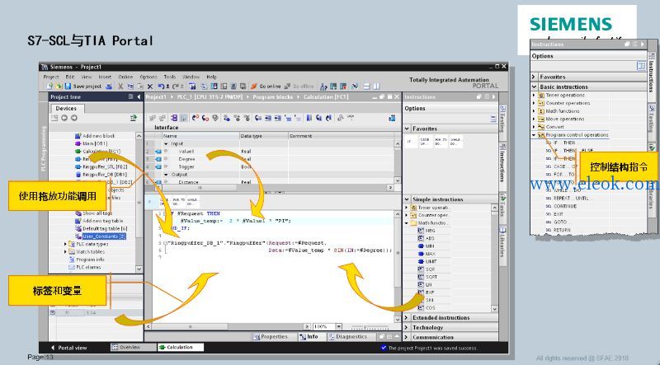Click the back navigation icon under Devices

(x=64, y=118)
